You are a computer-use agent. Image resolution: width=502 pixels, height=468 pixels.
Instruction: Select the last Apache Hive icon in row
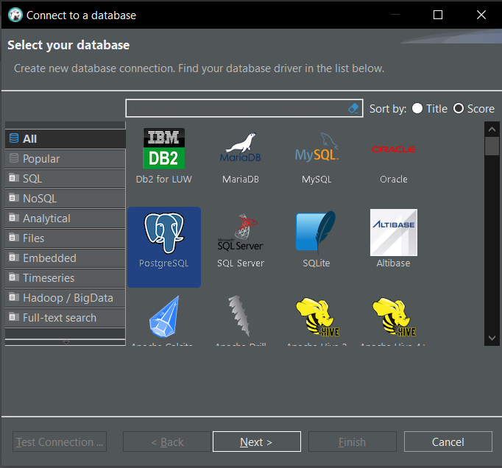point(394,317)
